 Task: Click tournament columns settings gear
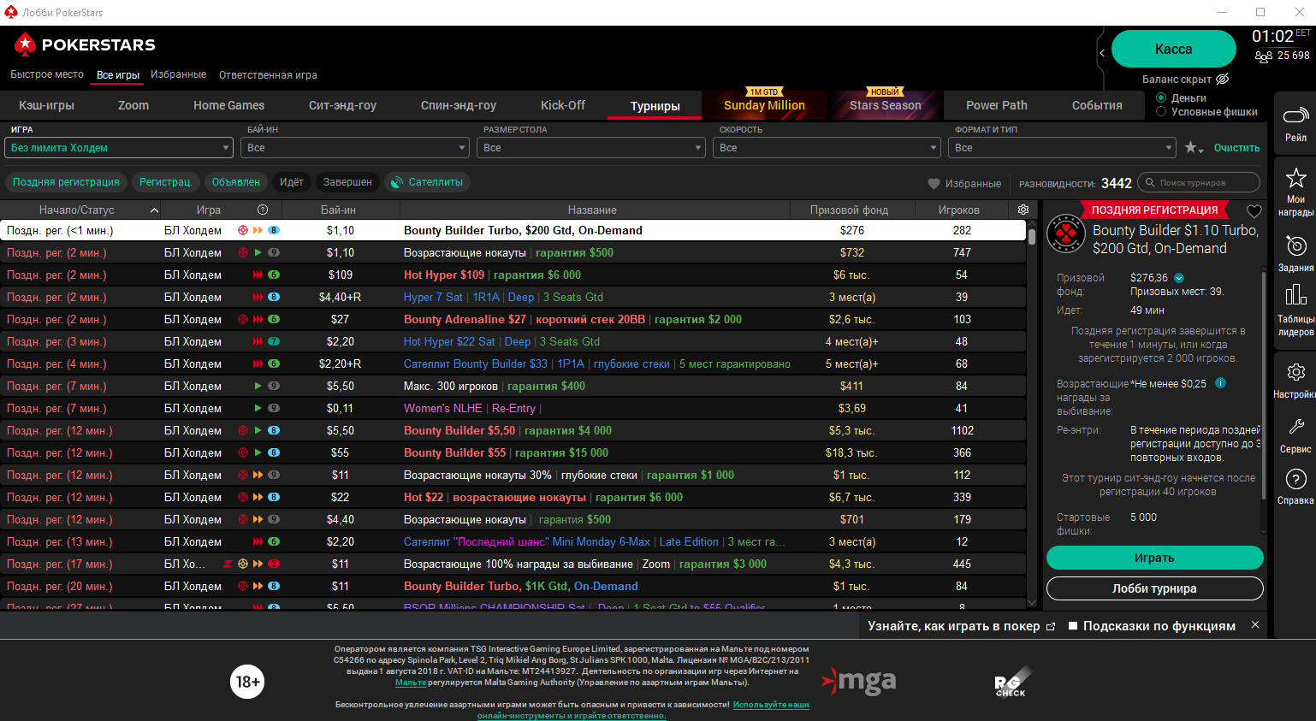(1023, 210)
